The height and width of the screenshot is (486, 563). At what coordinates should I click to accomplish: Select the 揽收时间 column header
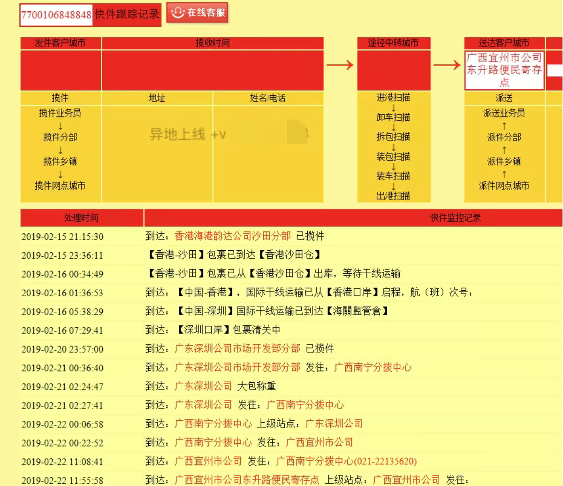[212, 43]
